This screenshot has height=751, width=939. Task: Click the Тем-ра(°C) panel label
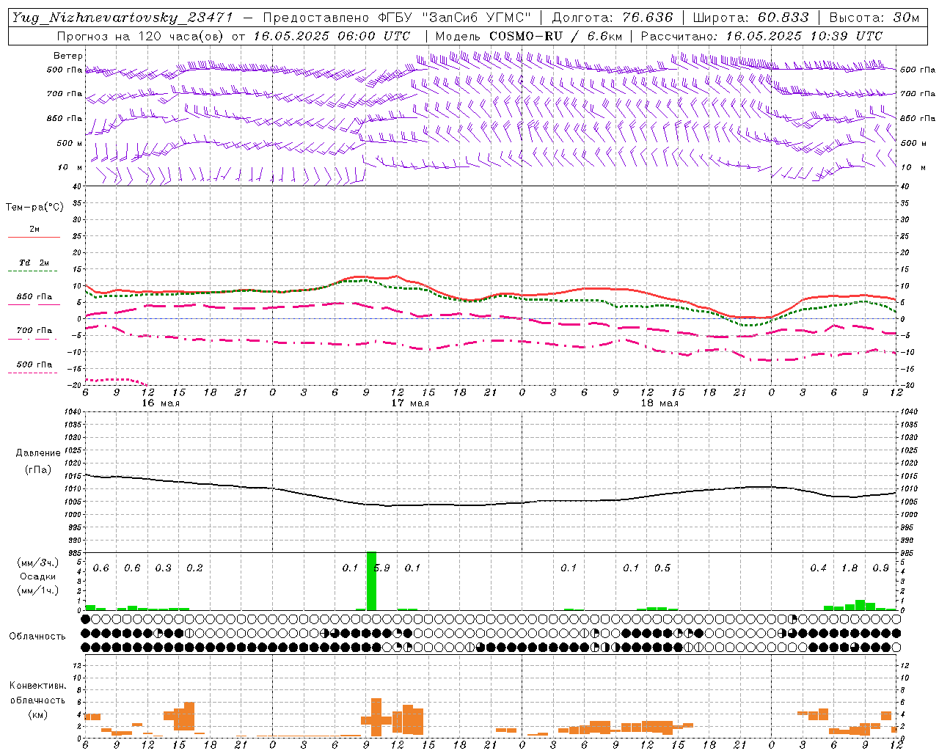click(34, 208)
